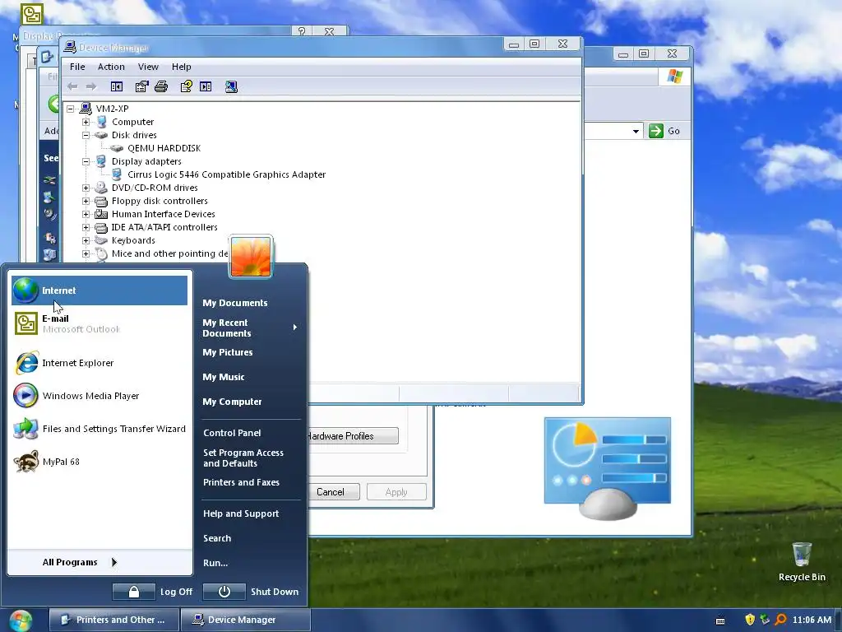Select the QEMU HARDDISK device
842x632 pixels.
pos(164,148)
